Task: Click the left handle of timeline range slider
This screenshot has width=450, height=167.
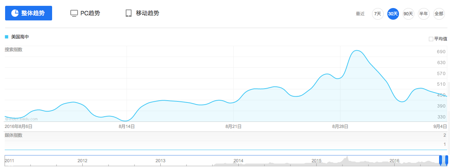Action: (441, 160)
